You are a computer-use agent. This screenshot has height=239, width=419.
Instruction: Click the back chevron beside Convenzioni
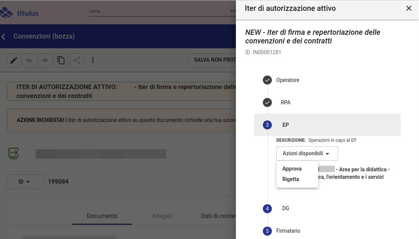coord(4,37)
